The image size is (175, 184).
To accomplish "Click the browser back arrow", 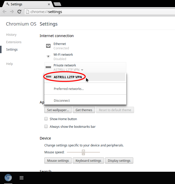I will point(5,12).
